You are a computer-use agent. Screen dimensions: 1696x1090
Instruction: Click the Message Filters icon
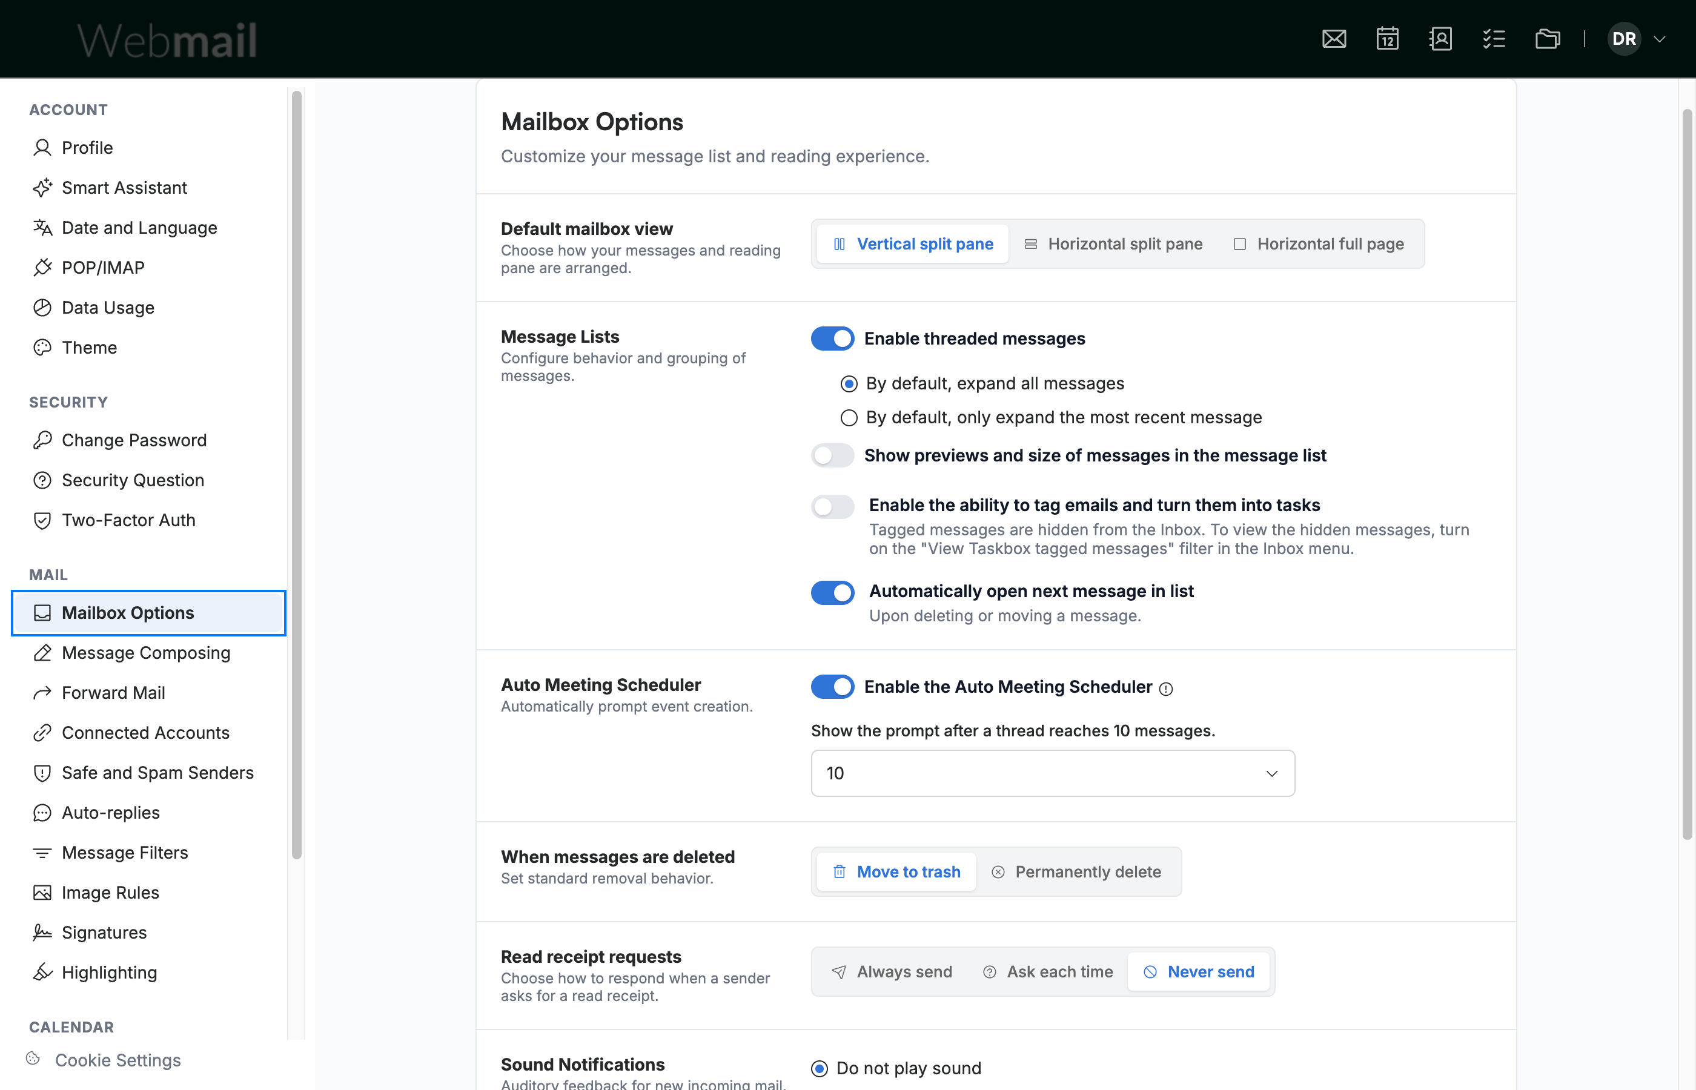[x=42, y=853]
